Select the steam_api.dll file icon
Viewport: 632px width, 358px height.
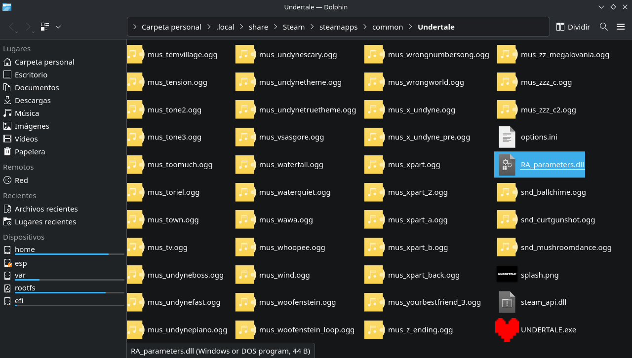pyautogui.click(x=507, y=302)
